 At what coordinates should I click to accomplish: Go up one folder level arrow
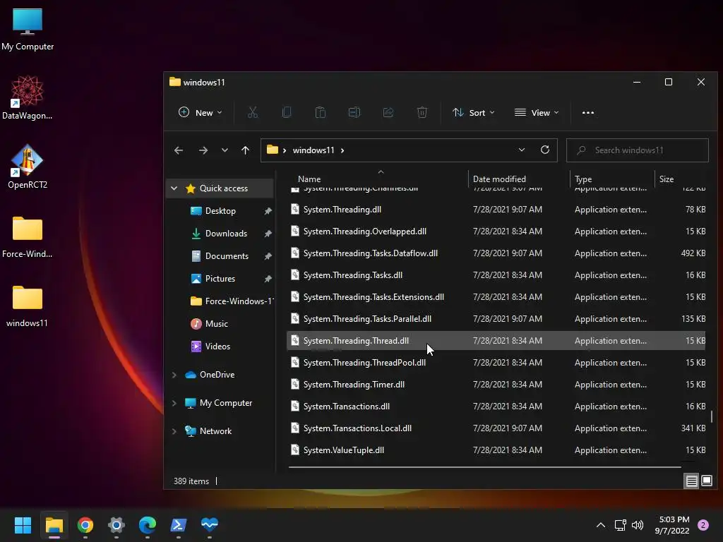click(245, 150)
